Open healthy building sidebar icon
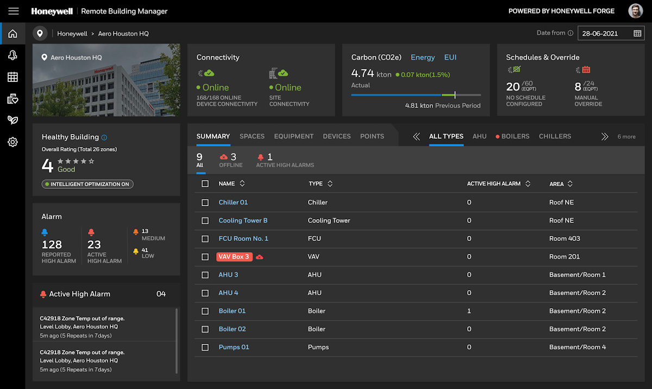Image resolution: width=652 pixels, height=389 pixels. click(x=12, y=99)
